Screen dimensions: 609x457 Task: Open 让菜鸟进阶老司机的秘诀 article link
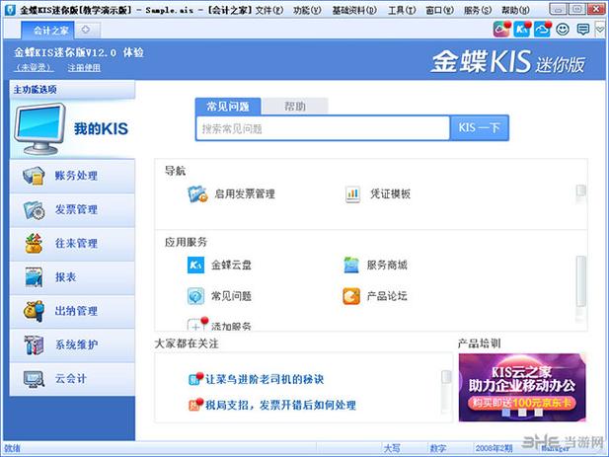click(265, 379)
